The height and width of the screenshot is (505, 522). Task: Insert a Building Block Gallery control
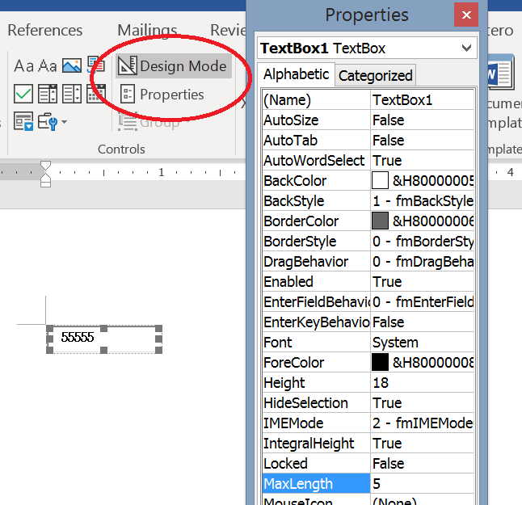[x=95, y=66]
